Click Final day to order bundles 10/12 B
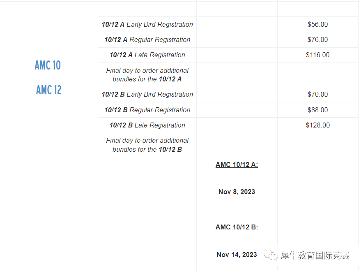 point(147,145)
